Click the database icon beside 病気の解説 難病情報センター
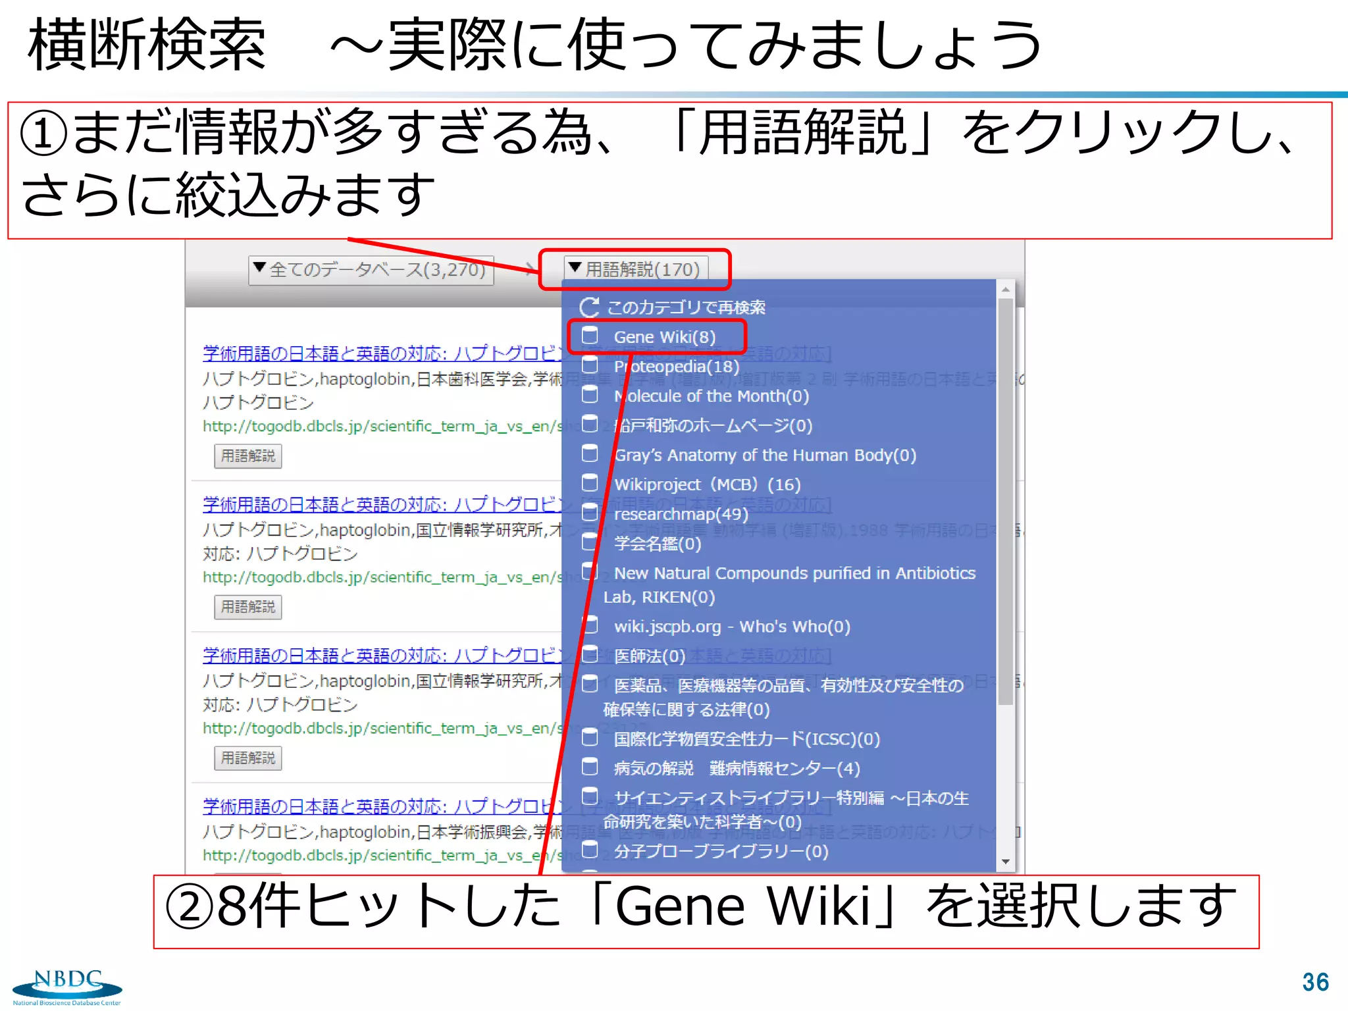Screen dimensions: 1348x1011 click(x=590, y=767)
